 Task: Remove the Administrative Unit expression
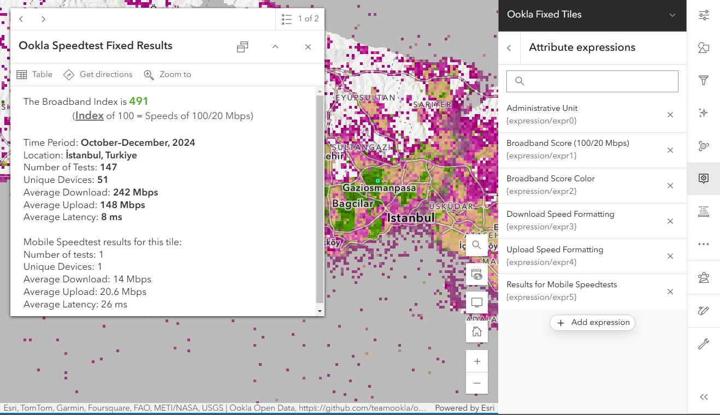point(670,115)
